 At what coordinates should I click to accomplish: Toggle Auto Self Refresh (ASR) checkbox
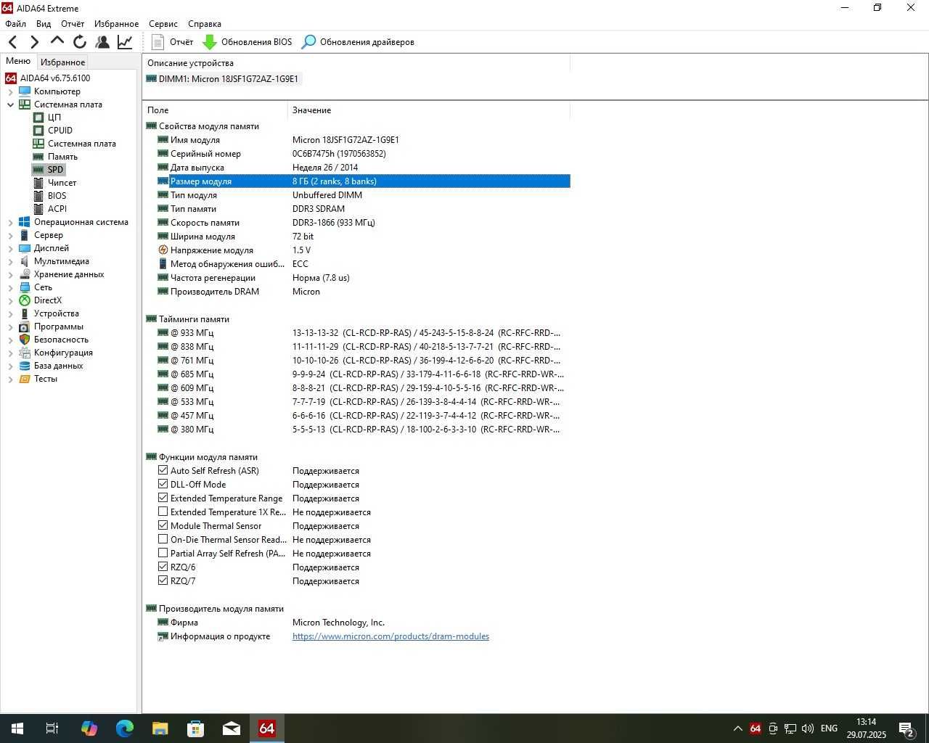click(163, 470)
